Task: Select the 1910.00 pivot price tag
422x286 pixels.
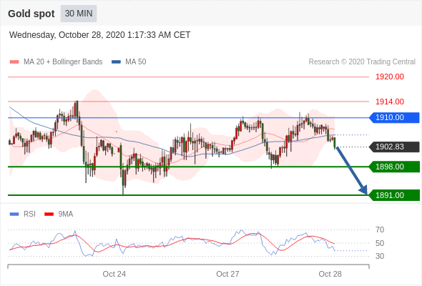Action: (x=394, y=117)
